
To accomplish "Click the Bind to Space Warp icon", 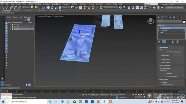I will tap(19, 8).
